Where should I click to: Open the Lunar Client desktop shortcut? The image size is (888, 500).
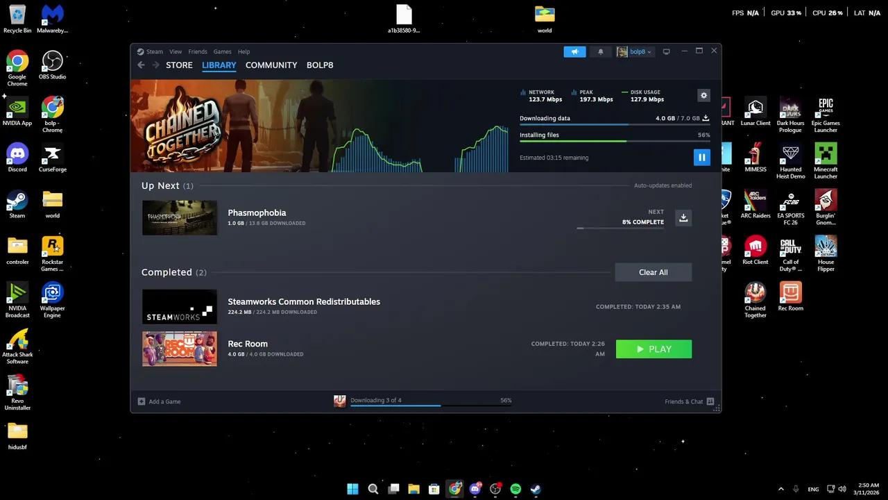[755, 112]
